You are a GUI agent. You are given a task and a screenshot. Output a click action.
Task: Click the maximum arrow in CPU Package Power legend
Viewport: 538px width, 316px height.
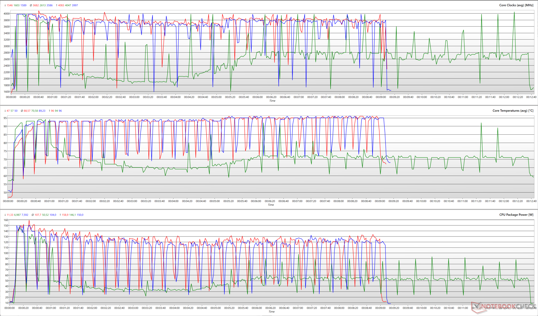point(60,215)
